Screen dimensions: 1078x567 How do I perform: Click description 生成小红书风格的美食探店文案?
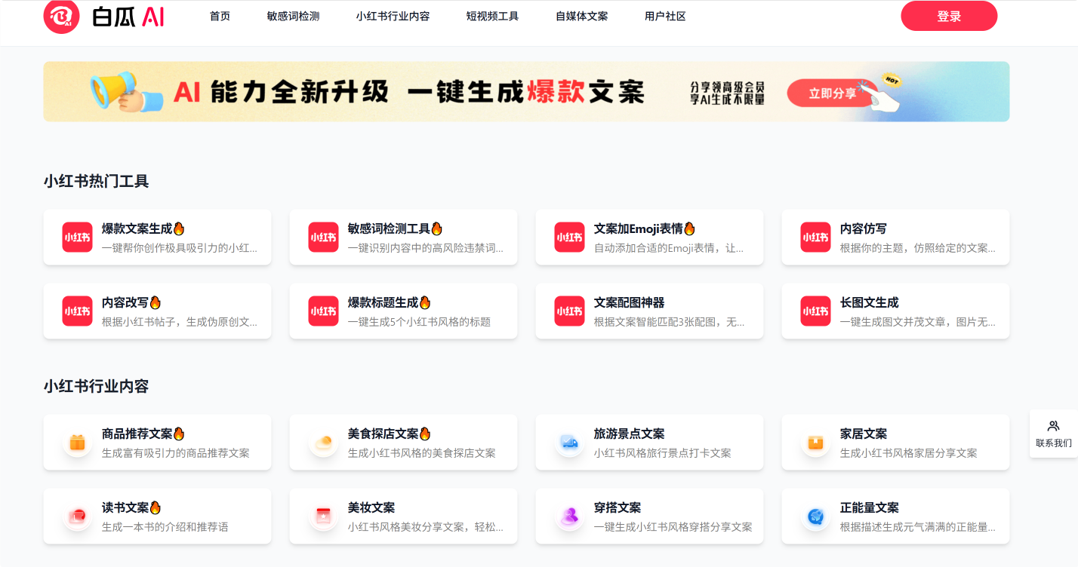click(x=422, y=453)
